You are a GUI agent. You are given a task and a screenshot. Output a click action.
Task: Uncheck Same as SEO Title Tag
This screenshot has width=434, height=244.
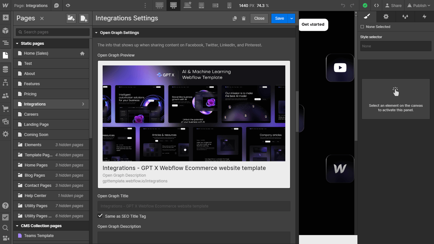click(100, 216)
